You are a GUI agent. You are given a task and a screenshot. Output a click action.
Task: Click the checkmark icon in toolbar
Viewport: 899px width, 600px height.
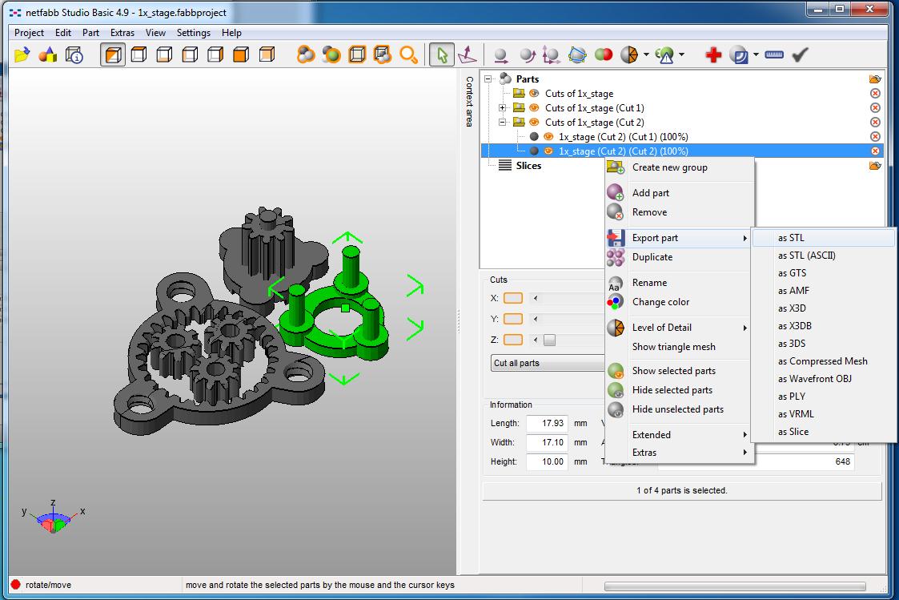800,55
